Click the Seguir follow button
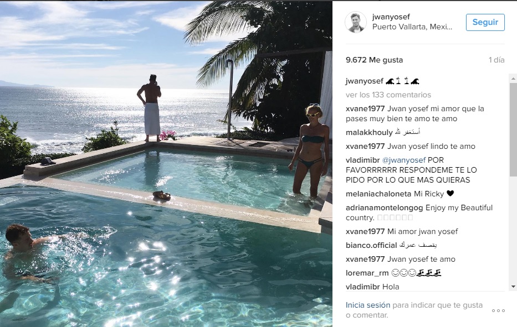This screenshot has width=517, height=327. coord(485,22)
